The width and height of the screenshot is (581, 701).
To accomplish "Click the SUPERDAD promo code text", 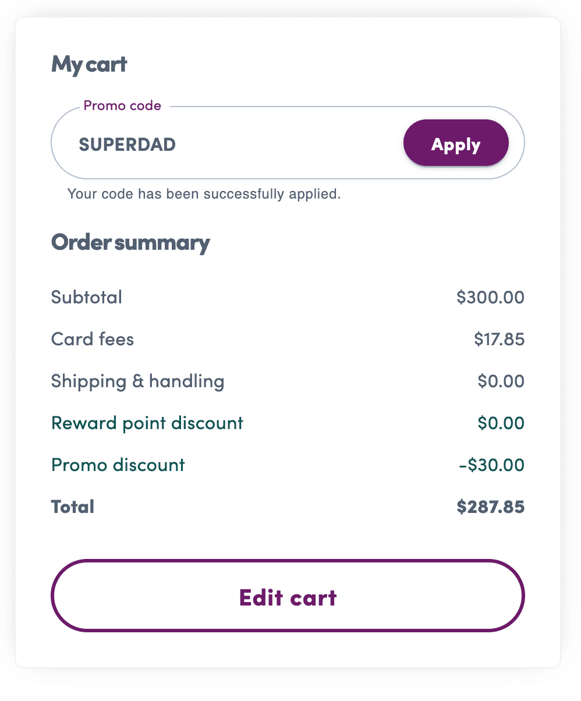I will coord(127,145).
